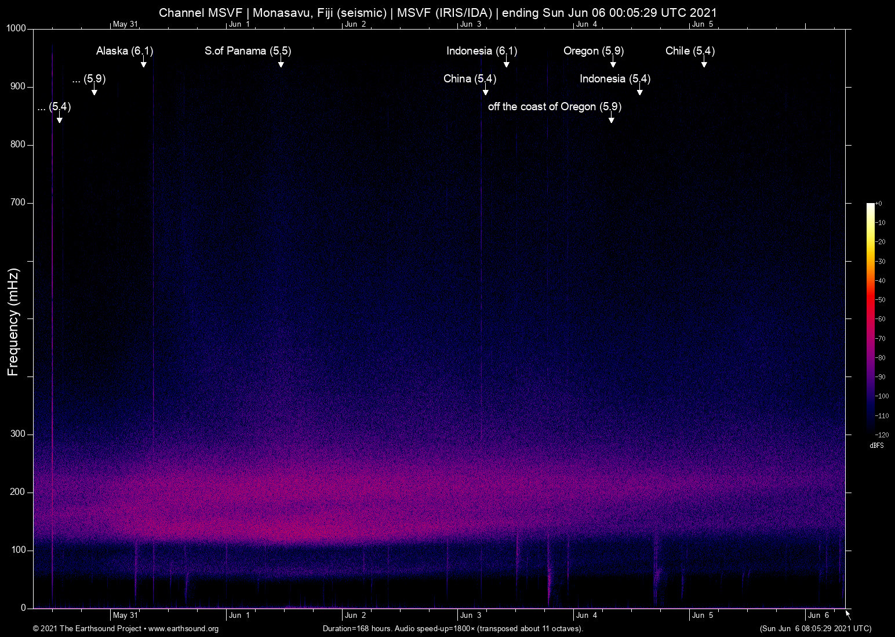Click 'Jun 5' on the top time axis
The height and width of the screenshot is (637, 895).
pyautogui.click(x=703, y=24)
